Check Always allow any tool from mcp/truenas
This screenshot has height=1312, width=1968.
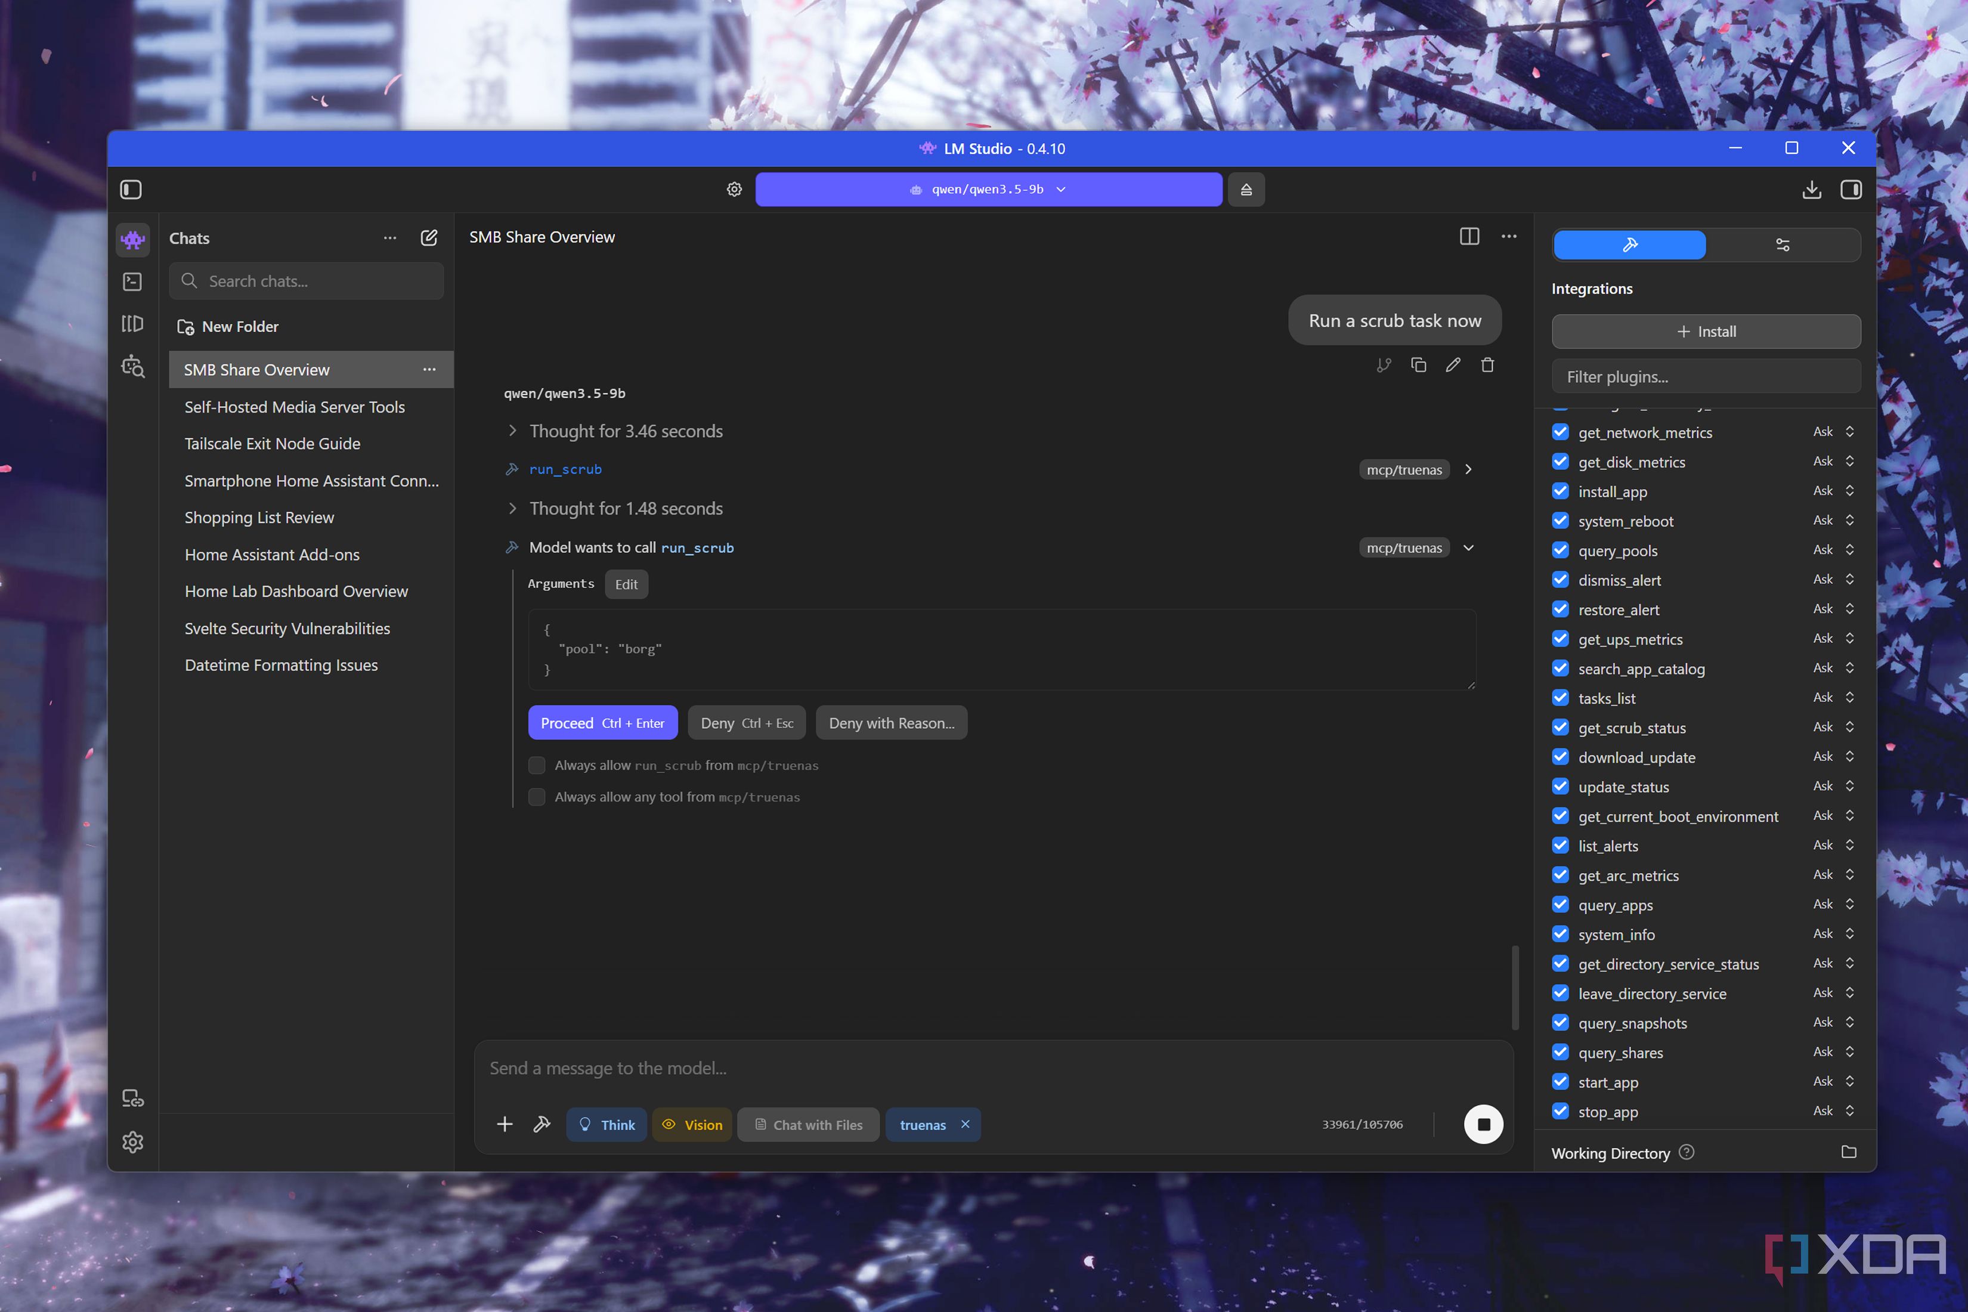click(x=537, y=797)
